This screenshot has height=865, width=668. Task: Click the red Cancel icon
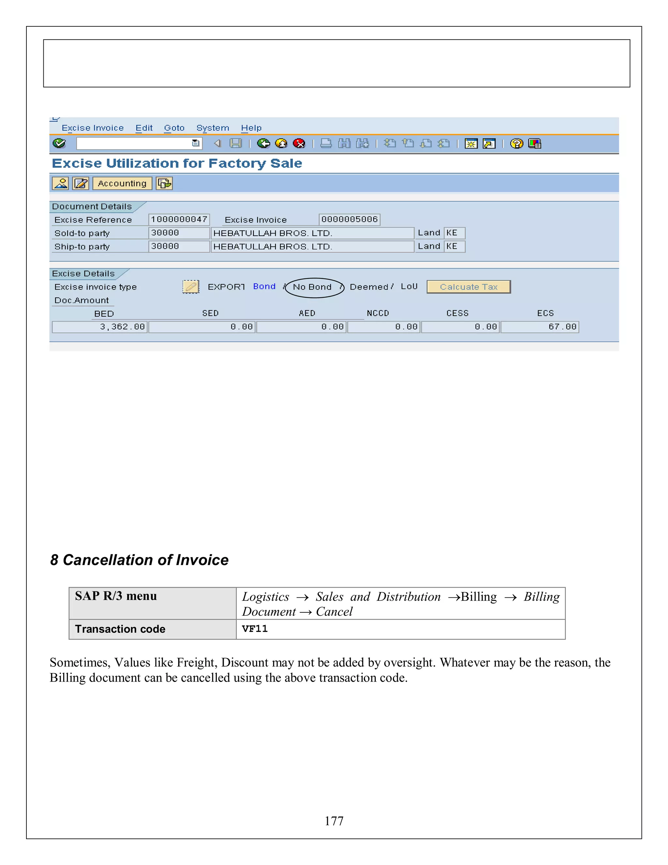pyautogui.click(x=299, y=143)
